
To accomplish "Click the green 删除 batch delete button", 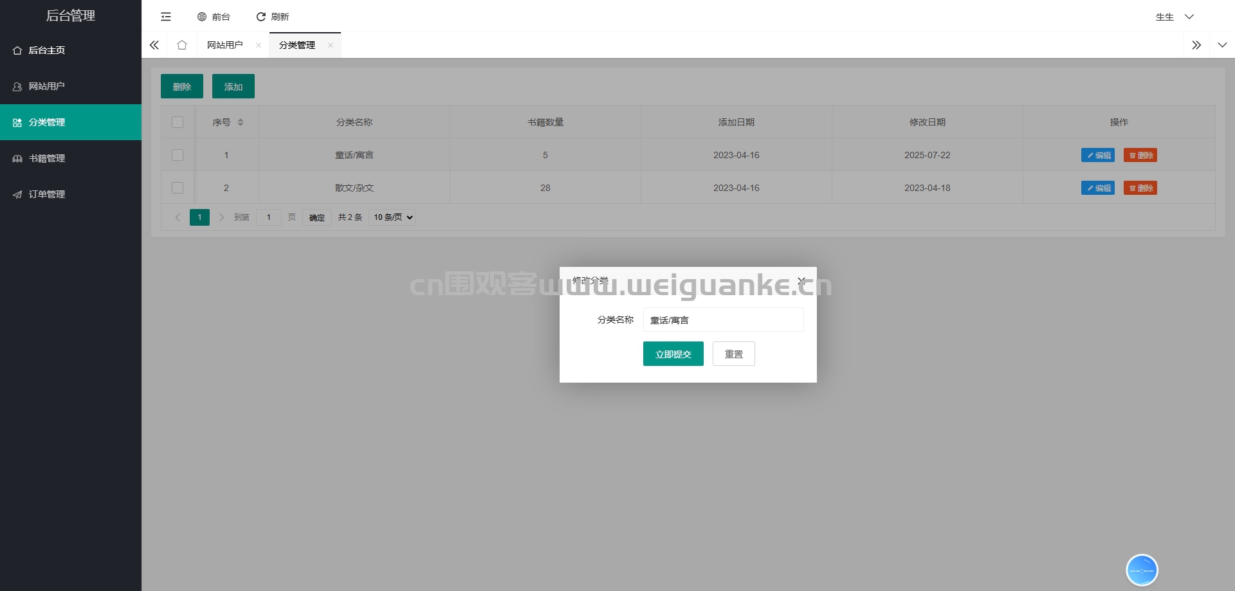I will pos(182,86).
